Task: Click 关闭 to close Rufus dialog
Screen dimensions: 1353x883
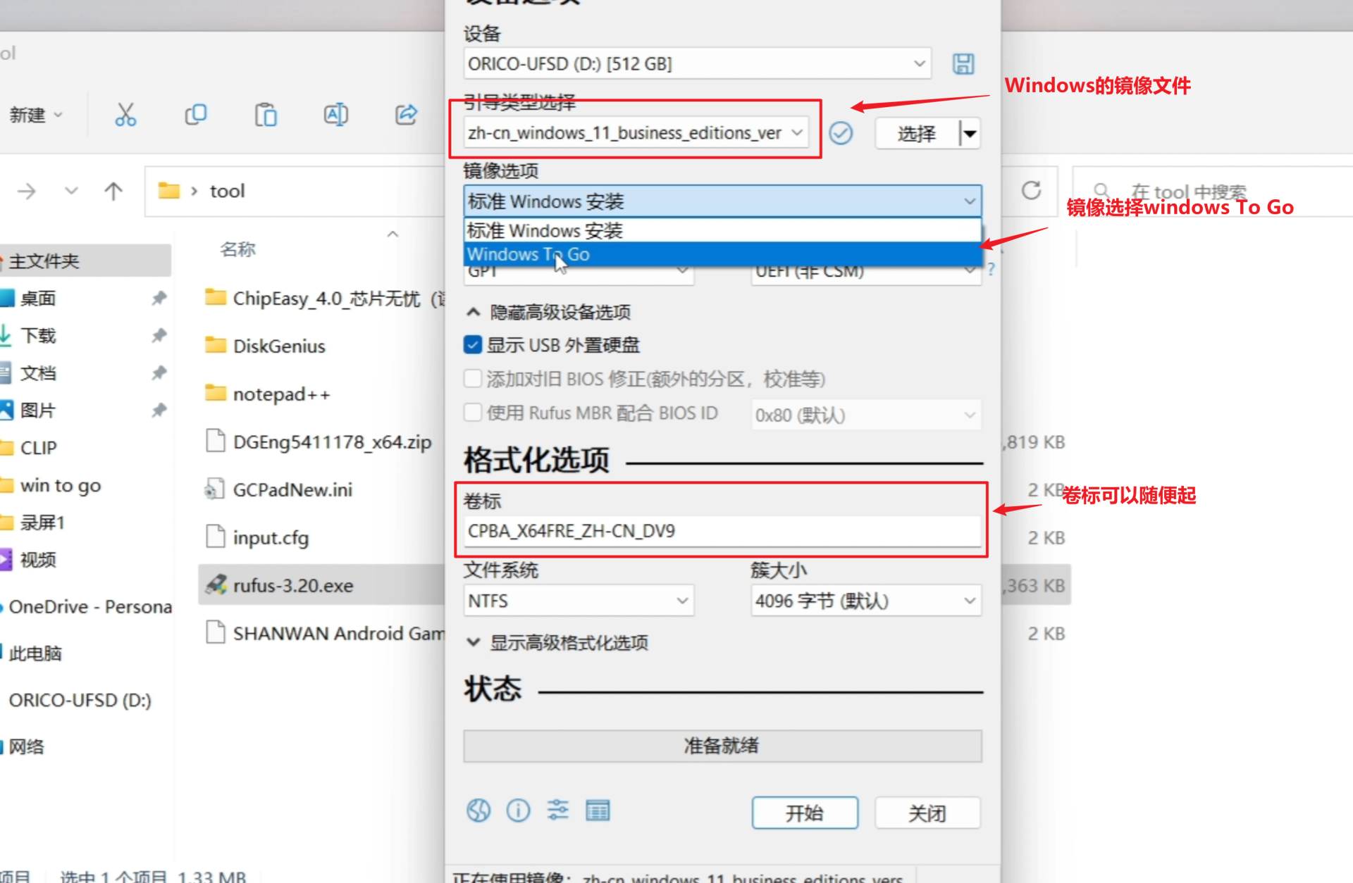Action: (x=926, y=812)
